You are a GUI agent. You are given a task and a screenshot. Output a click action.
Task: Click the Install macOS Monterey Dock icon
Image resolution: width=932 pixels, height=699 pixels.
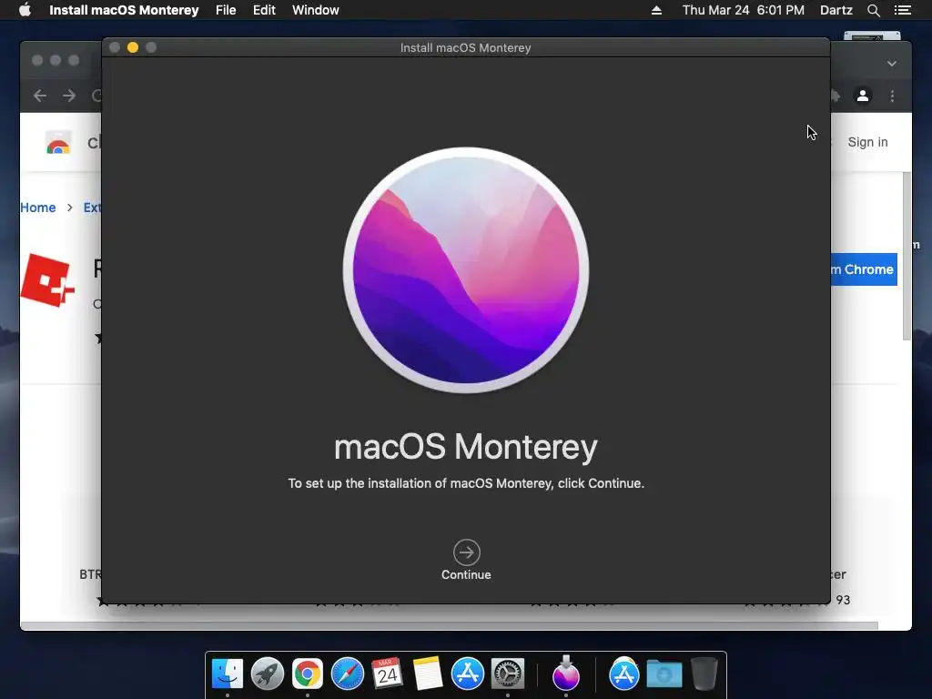pyautogui.click(x=566, y=673)
